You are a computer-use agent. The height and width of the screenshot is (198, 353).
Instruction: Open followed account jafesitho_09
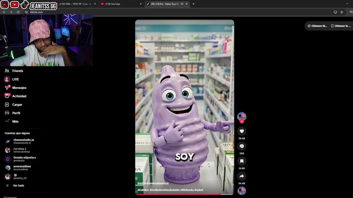pos(20,177)
